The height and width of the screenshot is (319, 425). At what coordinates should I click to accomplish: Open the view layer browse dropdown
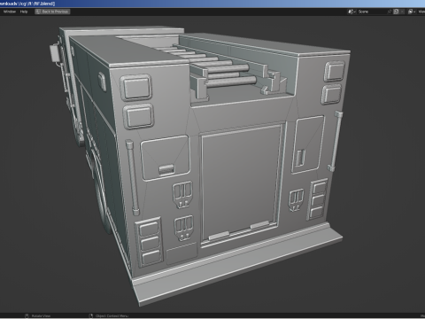pyautogui.click(x=412, y=12)
